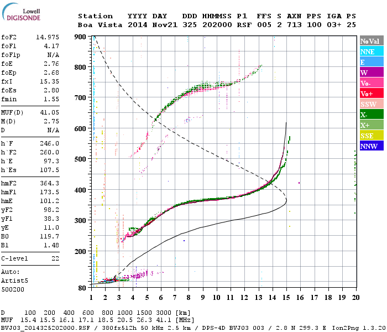Click the 900 km height axis label
387x332 pixels.
pyautogui.click(x=80, y=37)
